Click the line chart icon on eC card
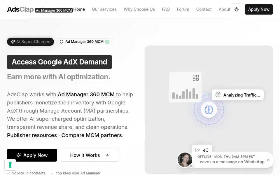 [197, 150]
